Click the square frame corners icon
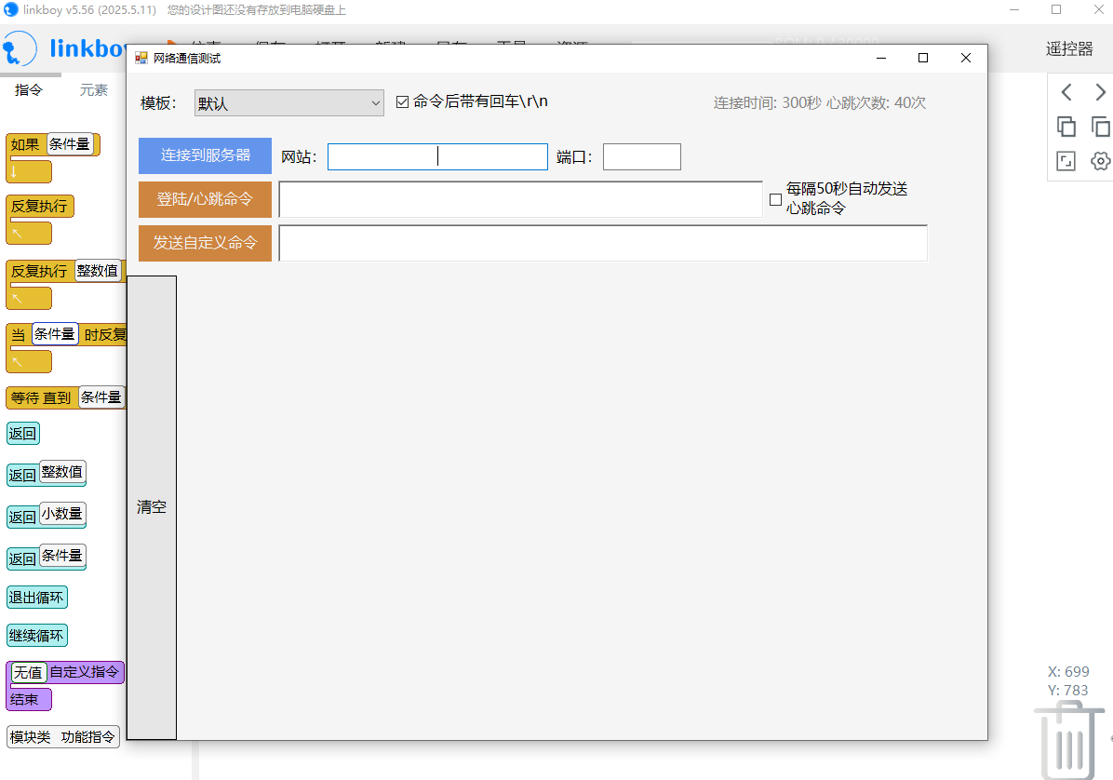The height and width of the screenshot is (780, 1113). tap(1066, 161)
